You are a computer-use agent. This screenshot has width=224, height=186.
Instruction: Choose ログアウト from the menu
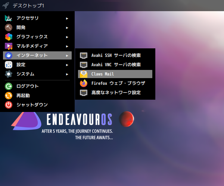point(37,86)
